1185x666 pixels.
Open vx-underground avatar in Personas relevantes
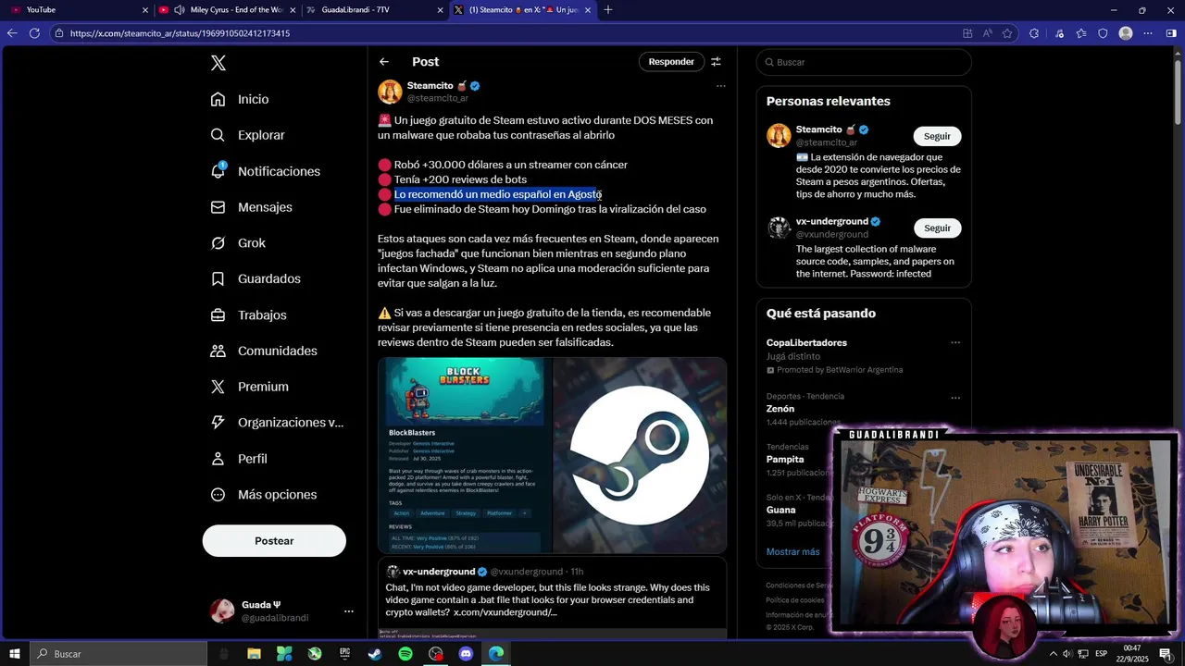pyautogui.click(x=779, y=228)
